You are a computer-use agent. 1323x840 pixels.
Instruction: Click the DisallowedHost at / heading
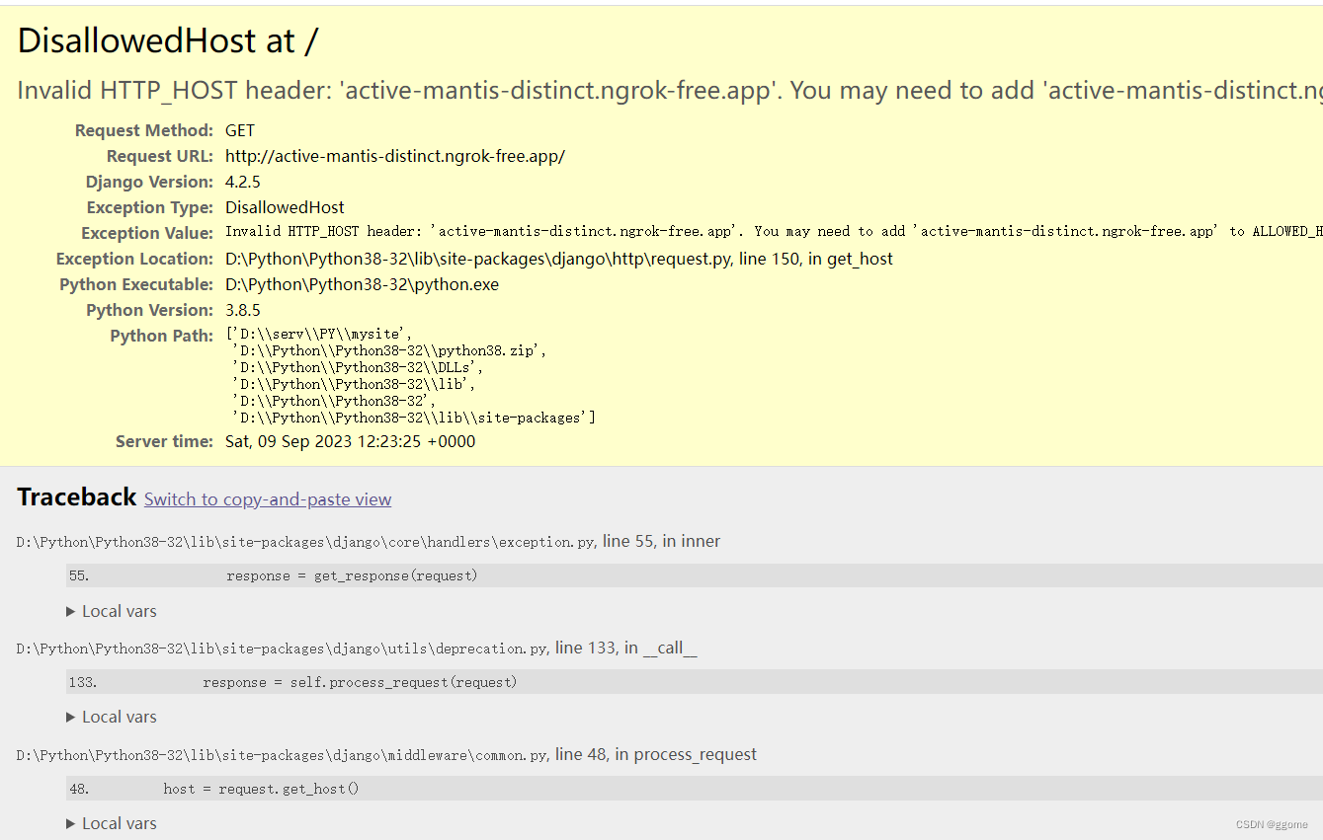click(x=168, y=40)
